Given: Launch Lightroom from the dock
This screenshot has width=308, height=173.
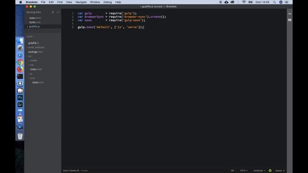Looking at the screenshot, I should click(x=20, y=105).
